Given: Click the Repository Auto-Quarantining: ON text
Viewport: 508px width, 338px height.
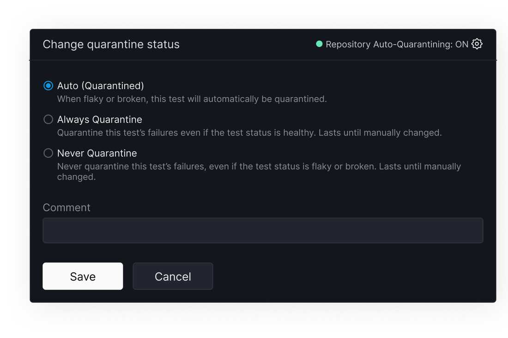Looking at the screenshot, I should [397, 44].
